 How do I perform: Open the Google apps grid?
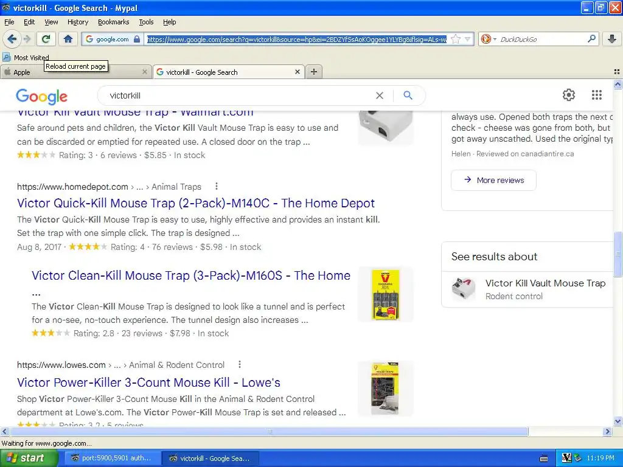[596, 95]
